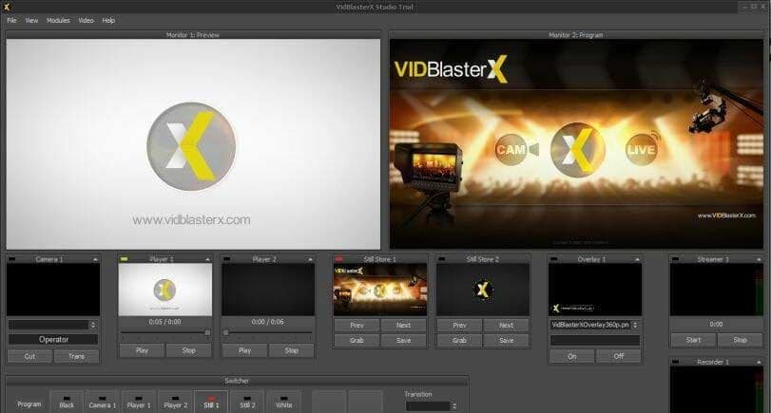Click the Overlay 1 preview thumbnail
Screen dimensions: 771x413
(595, 290)
